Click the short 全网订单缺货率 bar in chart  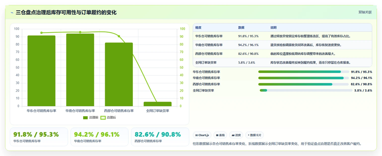pos(157,104)
